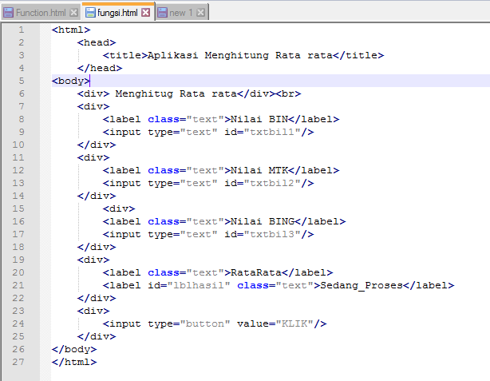Click line number 5 in the margin
The height and width of the screenshot is (381, 490).
[20, 81]
